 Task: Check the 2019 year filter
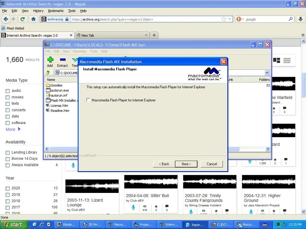[7, 195]
